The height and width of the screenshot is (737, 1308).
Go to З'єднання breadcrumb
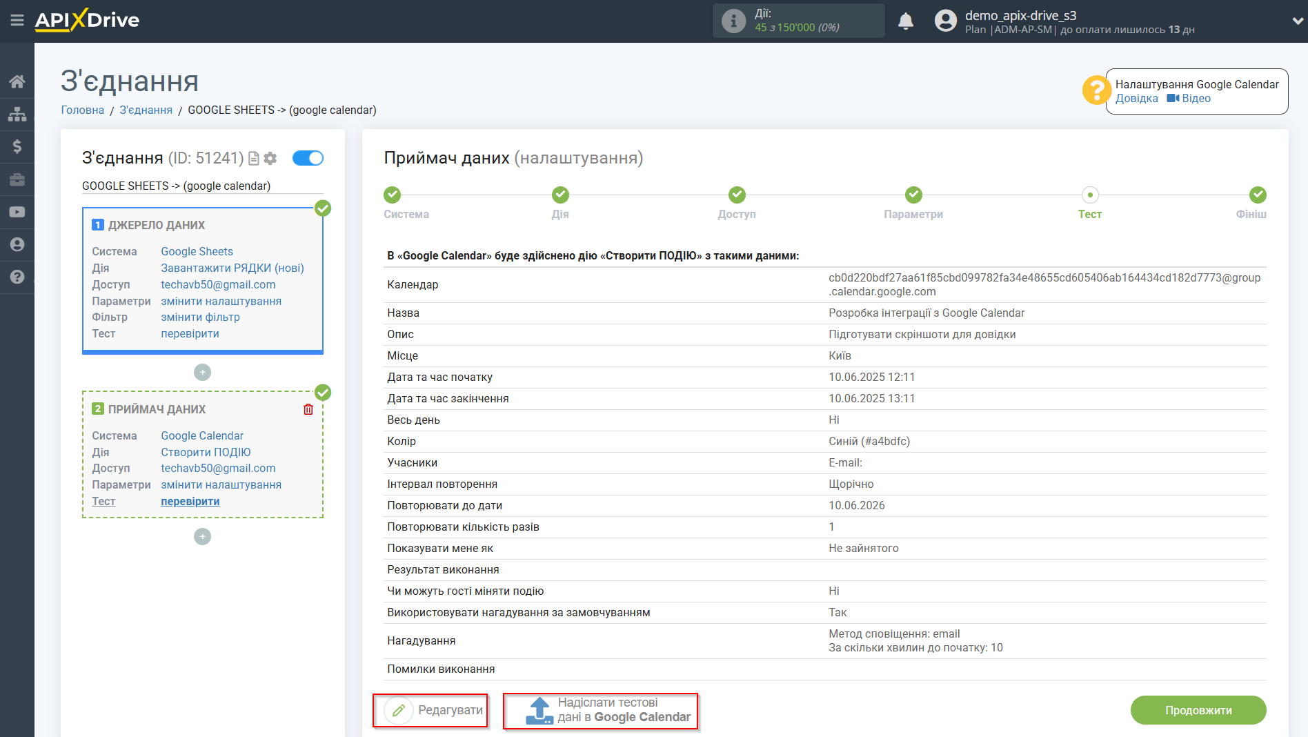(x=146, y=110)
